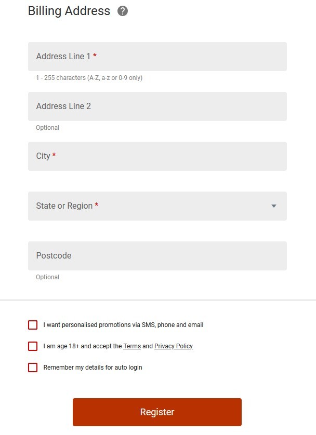Viewport: 316px width, 435px height.
Task: Open the State or Region dropdown
Action: coord(157,206)
